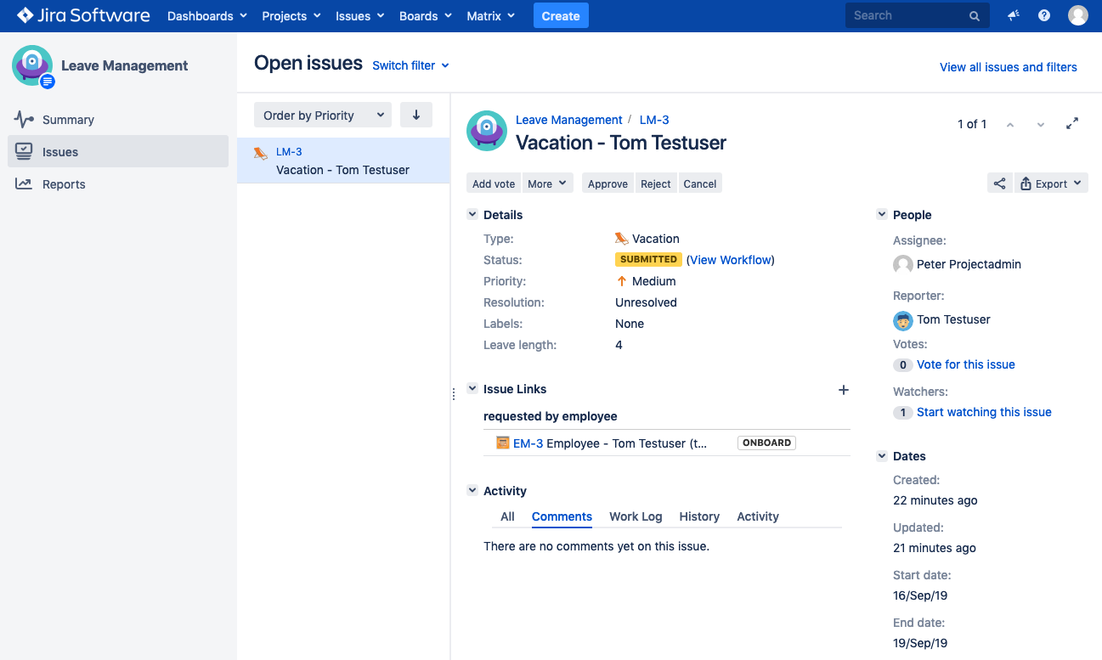
Task: Click the project avatar beside issue title
Action: tap(487, 131)
